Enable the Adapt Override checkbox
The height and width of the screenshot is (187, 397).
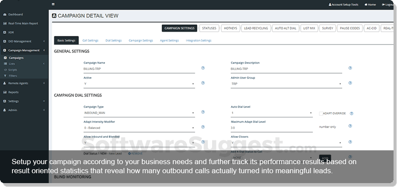pyautogui.click(x=321, y=114)
